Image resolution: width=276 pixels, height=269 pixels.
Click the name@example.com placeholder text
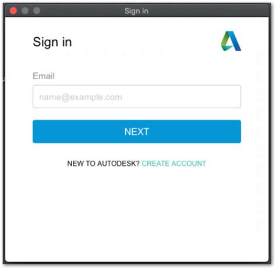pyautogui.click(x=80, y=97)
